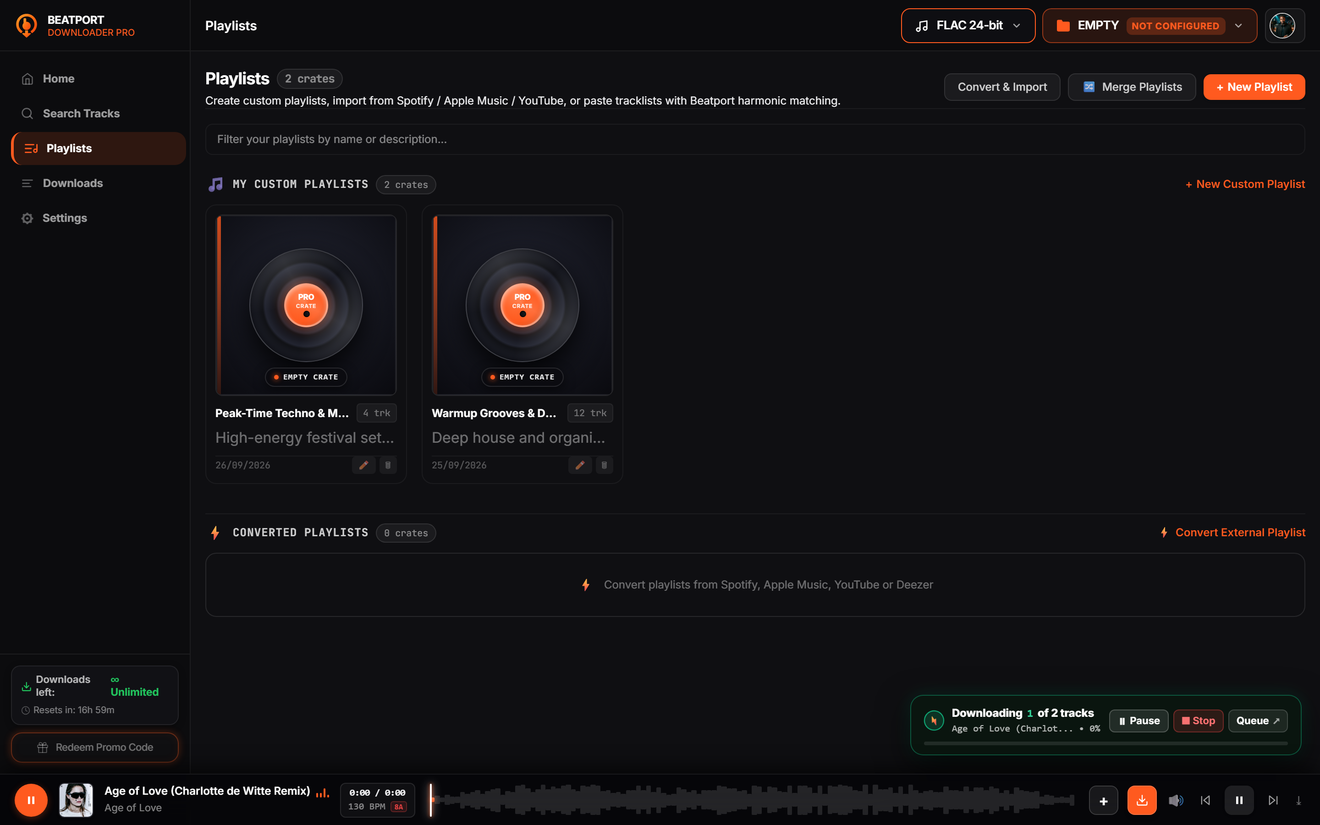The height and width of the screenshot is (825, 1320).
Task: Expand the EMPTY folder not configured dropdown
Action: click(x=1149, y=26)
